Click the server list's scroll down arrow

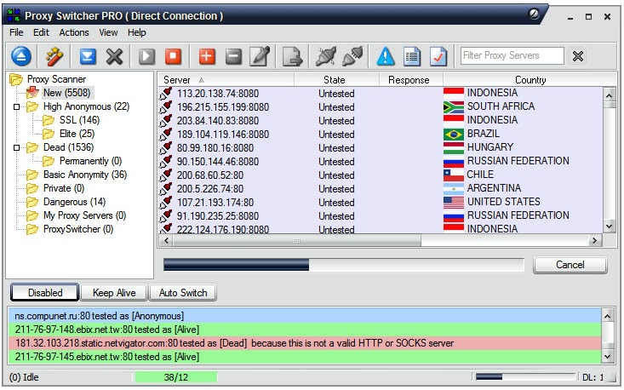[609, 227]
